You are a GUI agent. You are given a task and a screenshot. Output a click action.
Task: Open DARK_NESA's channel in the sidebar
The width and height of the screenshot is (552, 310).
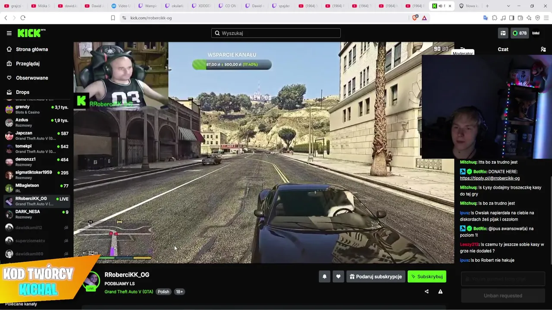[37, 214]
